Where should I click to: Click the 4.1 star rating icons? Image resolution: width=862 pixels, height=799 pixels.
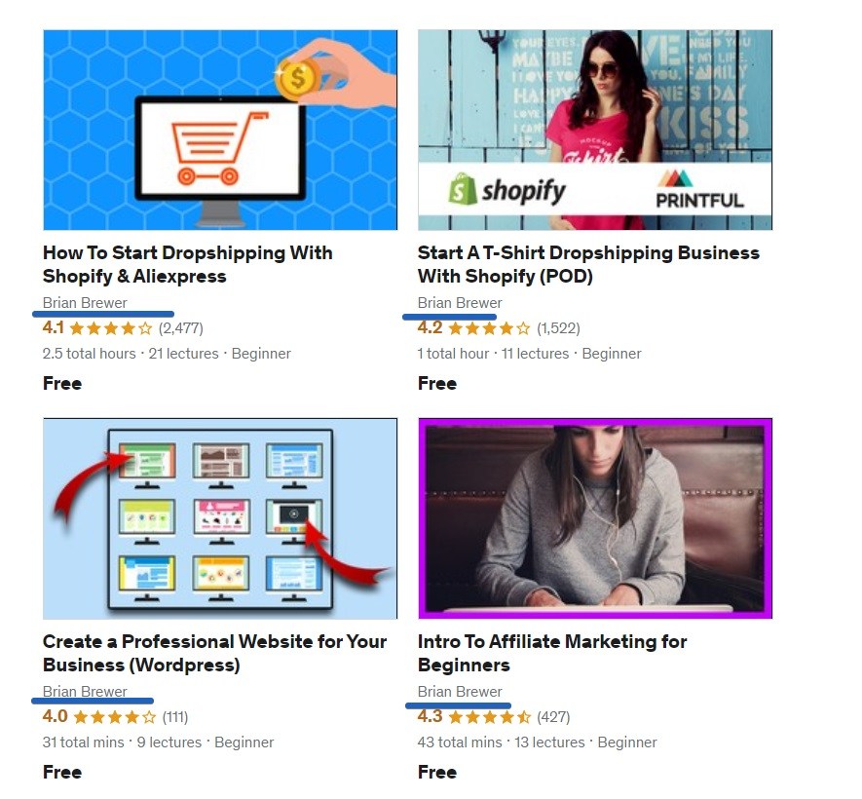111,328
